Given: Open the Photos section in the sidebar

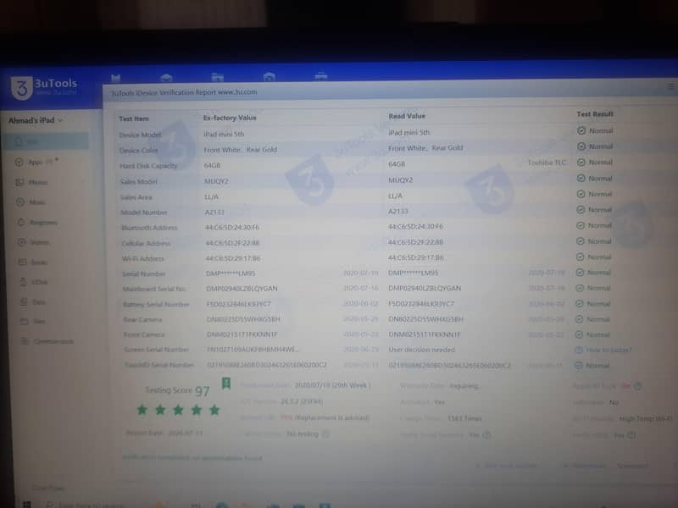Looking at the screenshot, I should click(x=31, y=182).
